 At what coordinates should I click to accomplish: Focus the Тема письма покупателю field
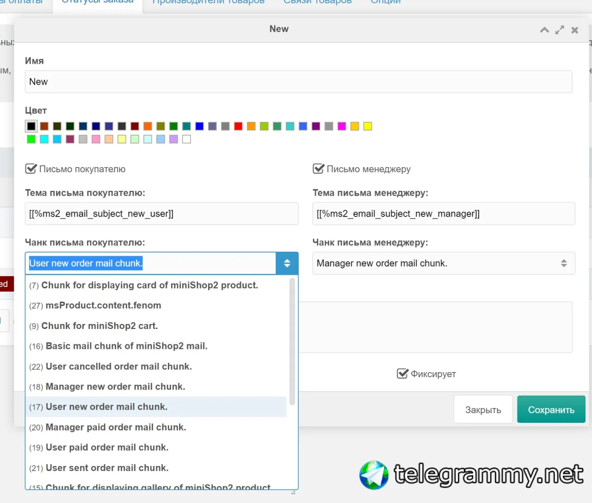click(162, 214)
